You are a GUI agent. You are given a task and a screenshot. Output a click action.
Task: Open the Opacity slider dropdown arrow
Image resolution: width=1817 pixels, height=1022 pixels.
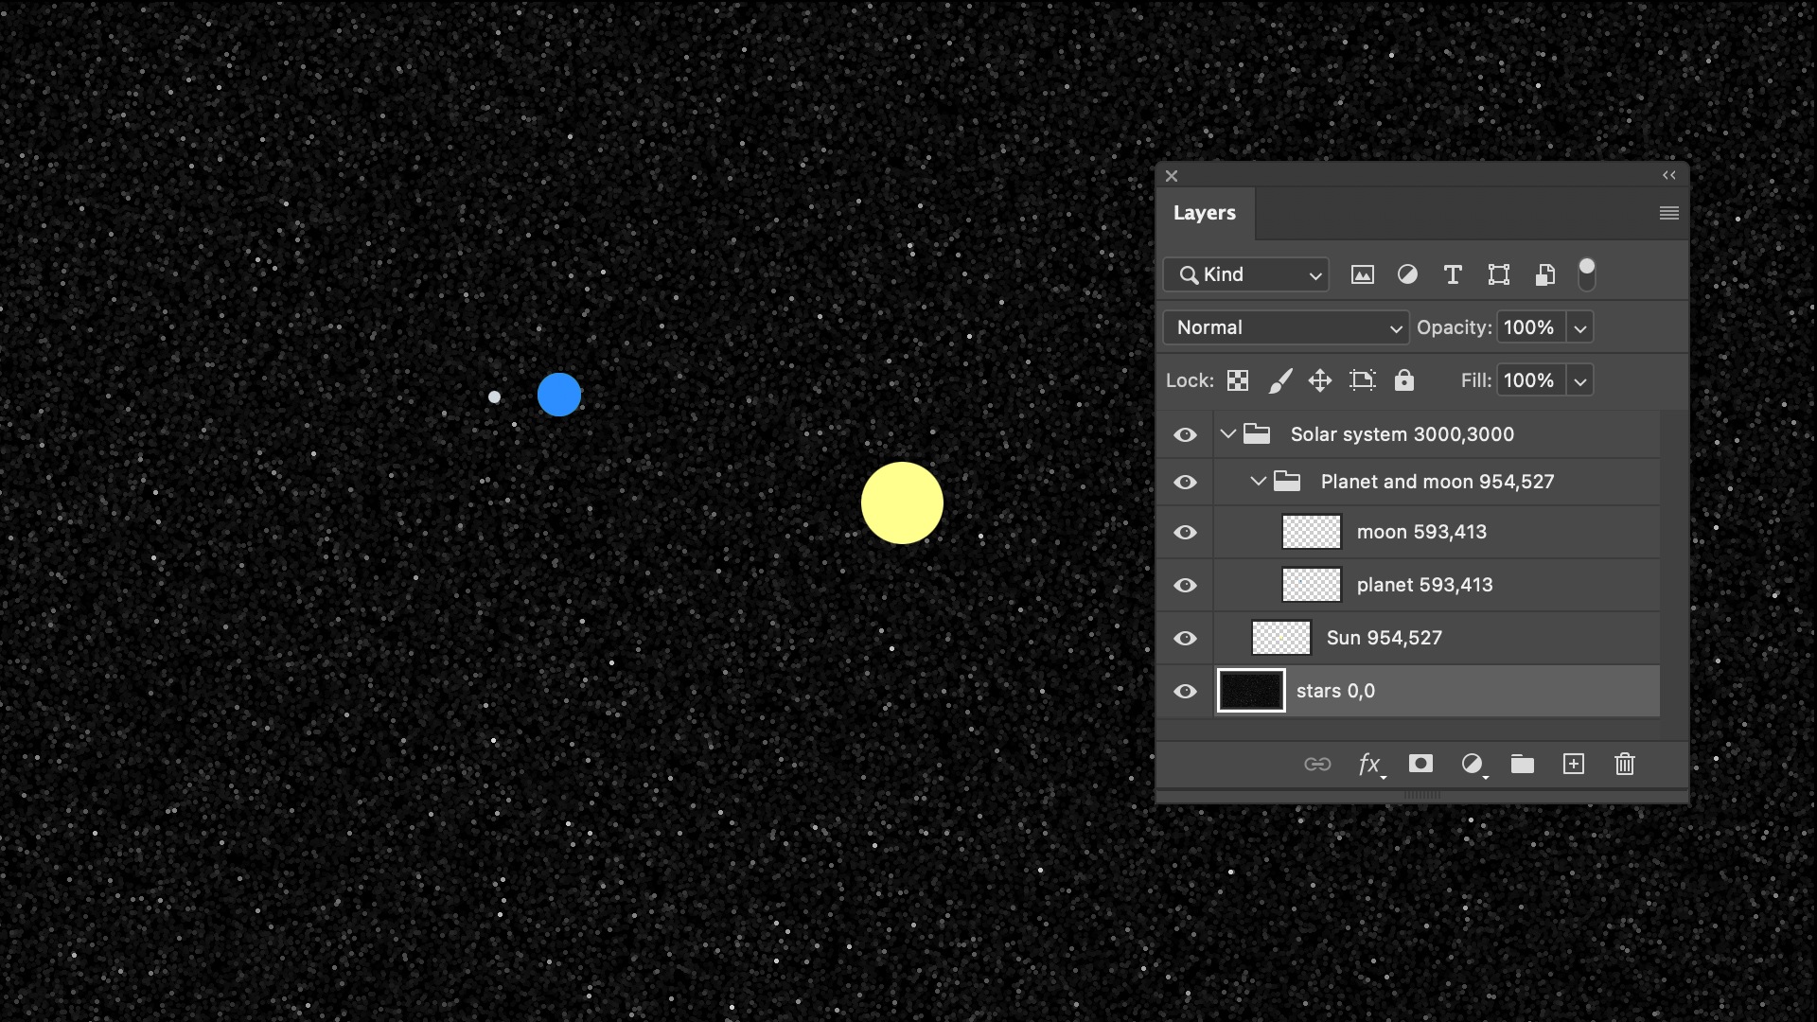1579,327
